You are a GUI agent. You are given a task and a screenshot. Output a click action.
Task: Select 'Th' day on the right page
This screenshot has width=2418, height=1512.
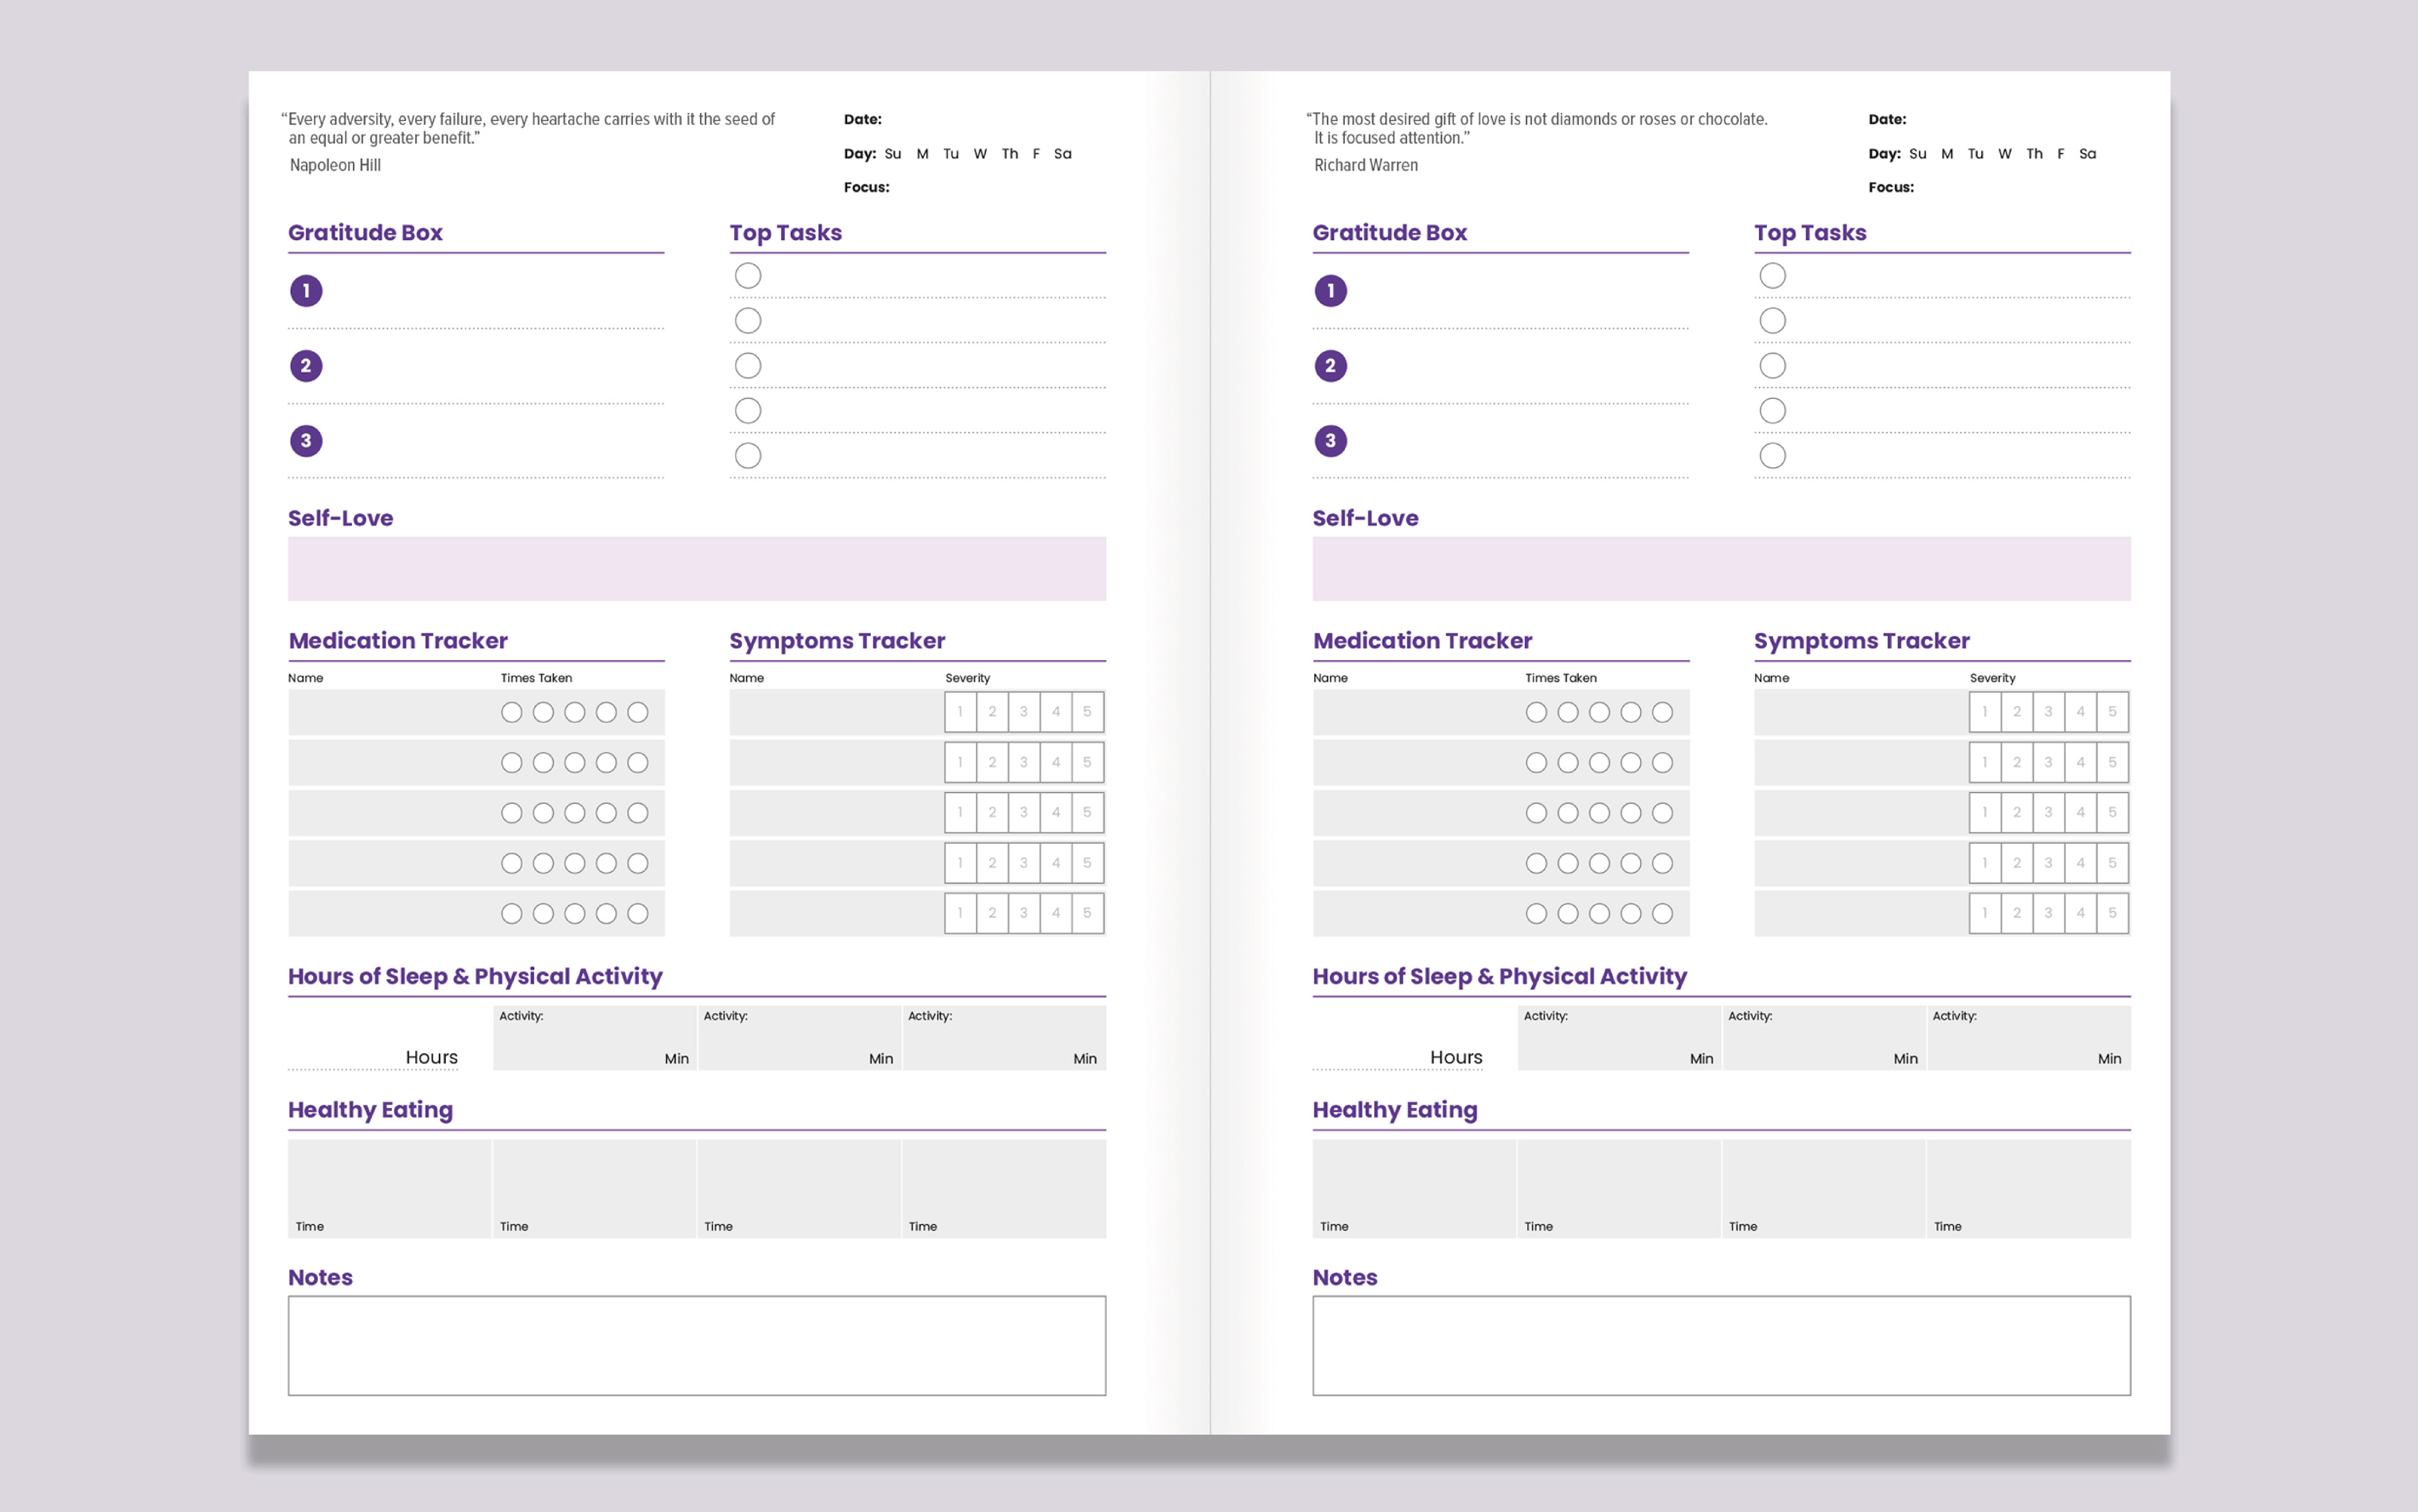coord(2035,154)
